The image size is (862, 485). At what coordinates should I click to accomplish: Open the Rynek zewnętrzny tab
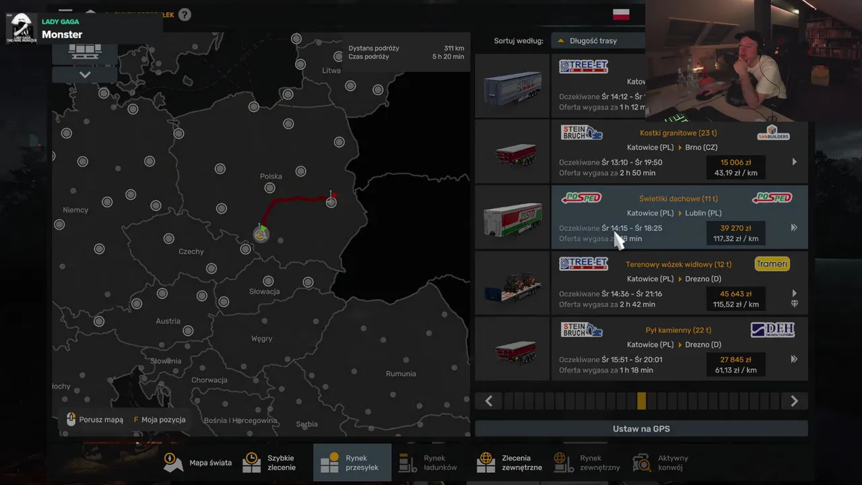(x=587, y=463)
